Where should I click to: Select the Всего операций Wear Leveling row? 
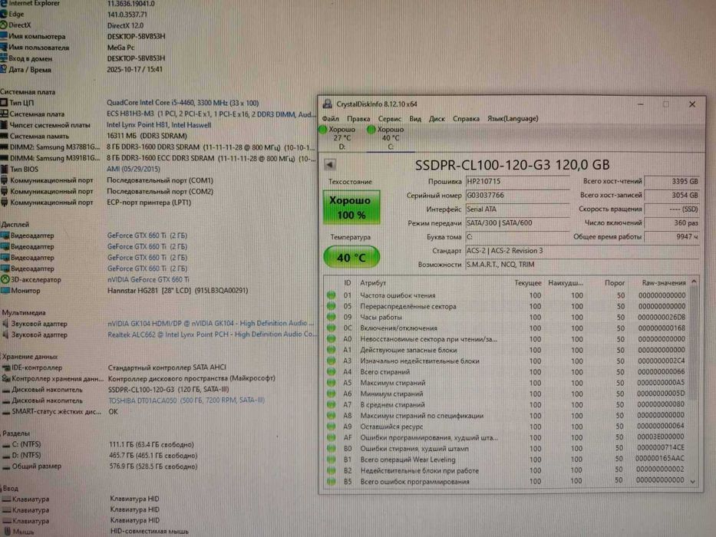tap(506, 460)
